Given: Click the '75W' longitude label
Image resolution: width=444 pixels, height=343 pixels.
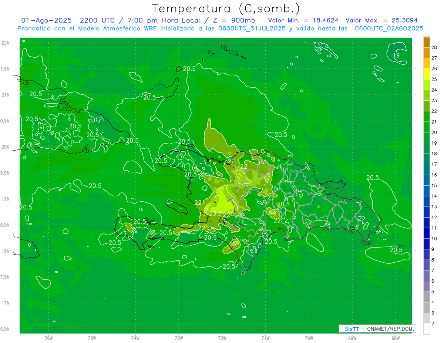Looking at the screenshot, I should point(92,338).
